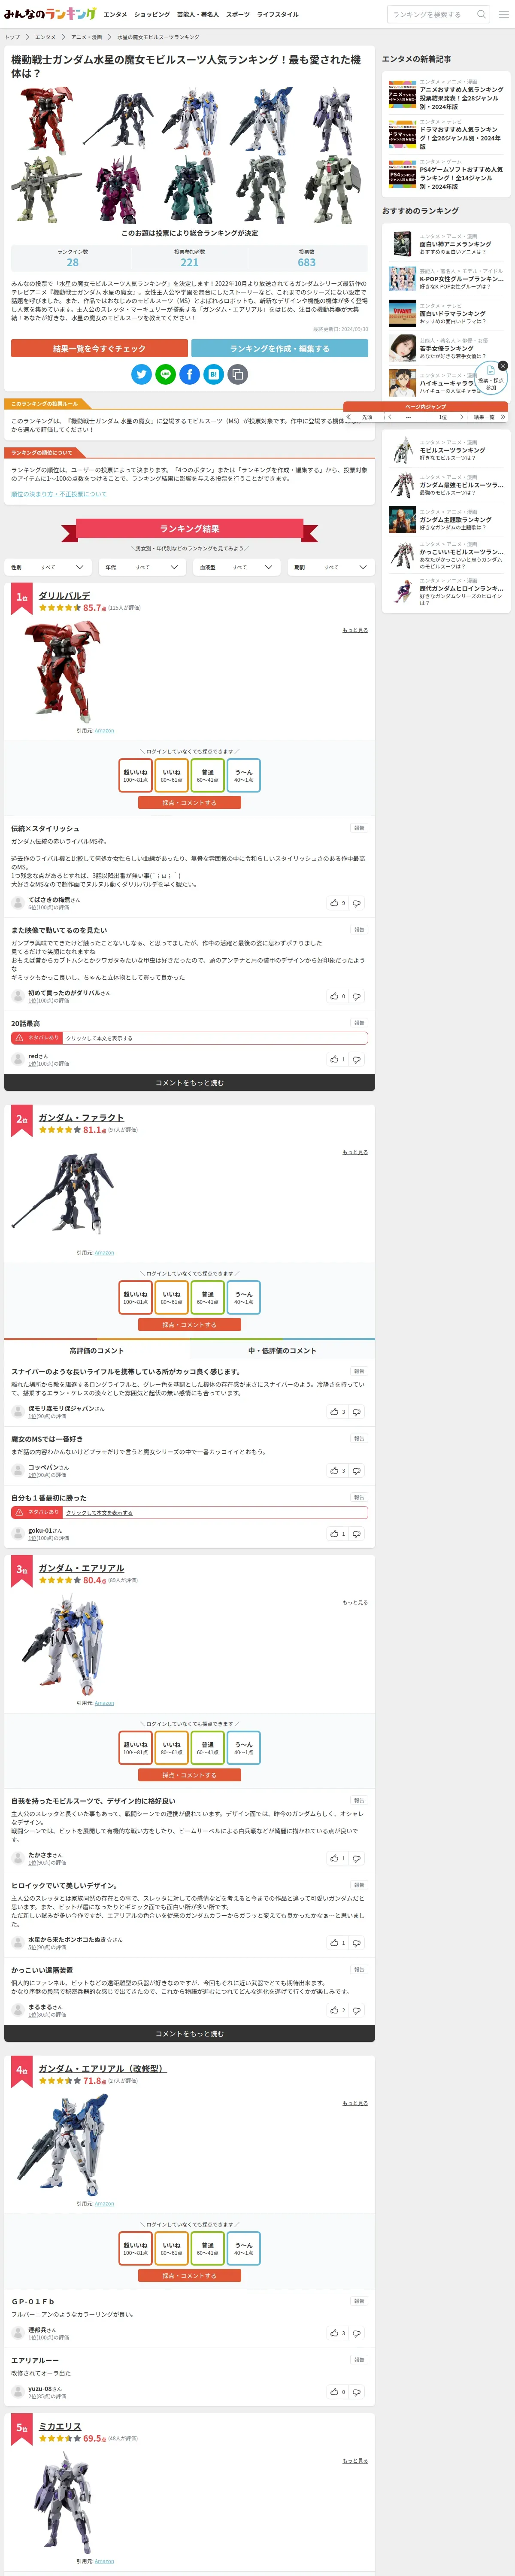
Task: Click 採点・コメントする under ガンダム・ファラクト
Action: [x=189, y=1324]
